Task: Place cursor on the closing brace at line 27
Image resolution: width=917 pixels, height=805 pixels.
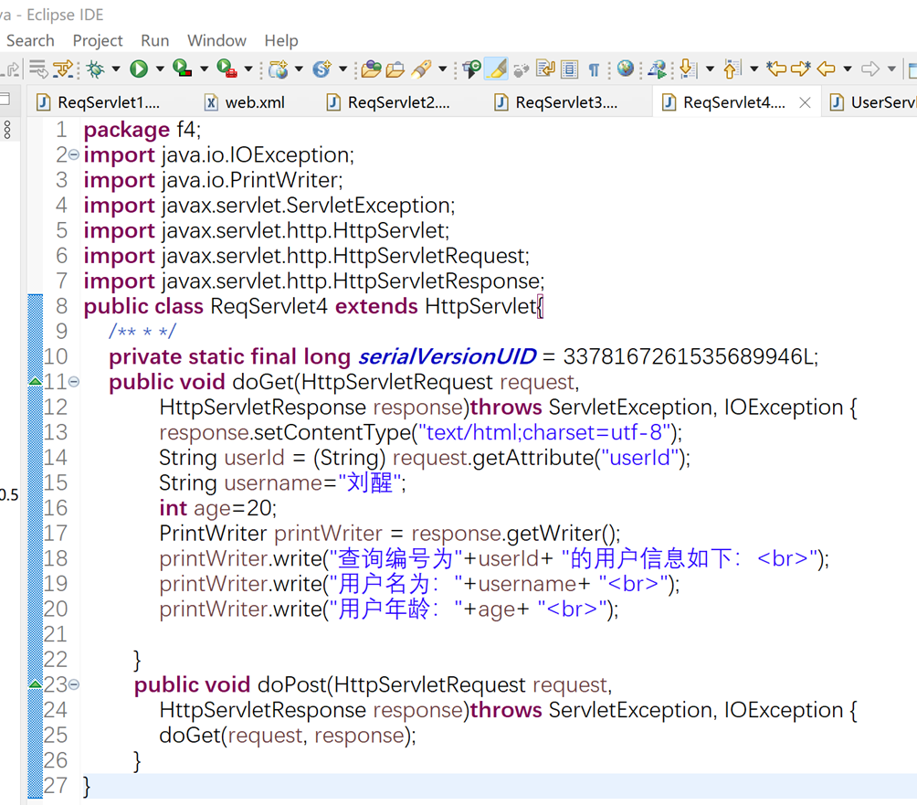Action: tap(87, 786)
